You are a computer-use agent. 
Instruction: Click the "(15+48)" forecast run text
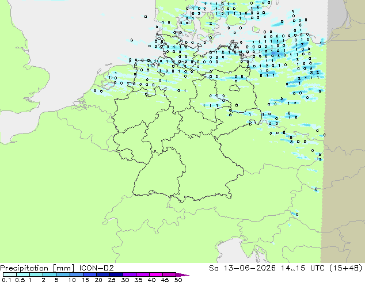tap(346, 268)
